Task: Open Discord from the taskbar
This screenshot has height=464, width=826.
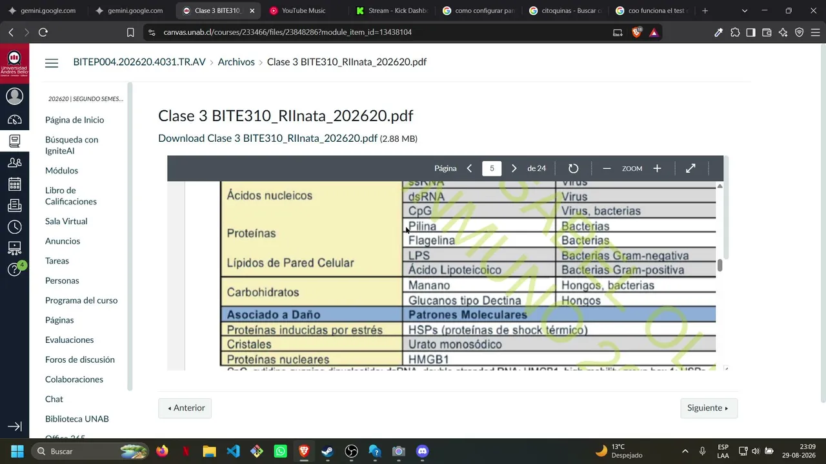Action: (x=422, y=451)
